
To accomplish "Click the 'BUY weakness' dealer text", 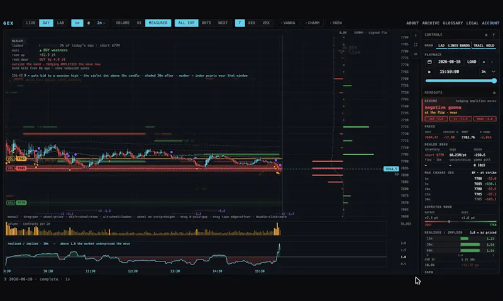I will click(x=55, y=50).
